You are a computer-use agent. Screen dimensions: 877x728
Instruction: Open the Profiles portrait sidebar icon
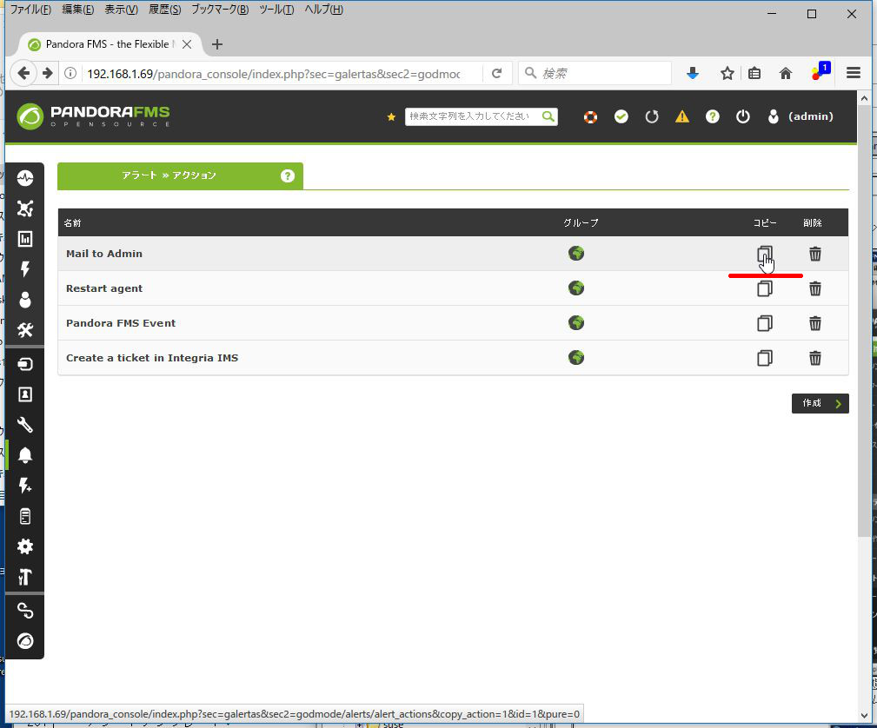click(x=25, y=394)
